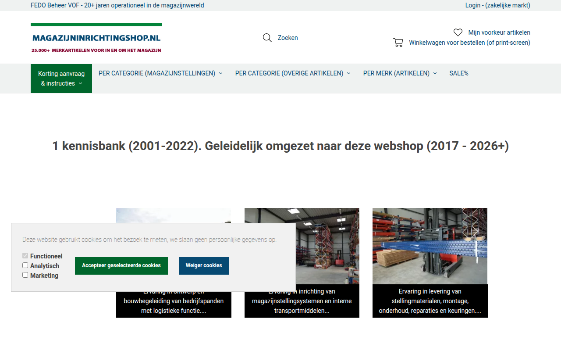
Task: Expand the Per merk (artikelen) chevron
Action: [x=435, y=73]
